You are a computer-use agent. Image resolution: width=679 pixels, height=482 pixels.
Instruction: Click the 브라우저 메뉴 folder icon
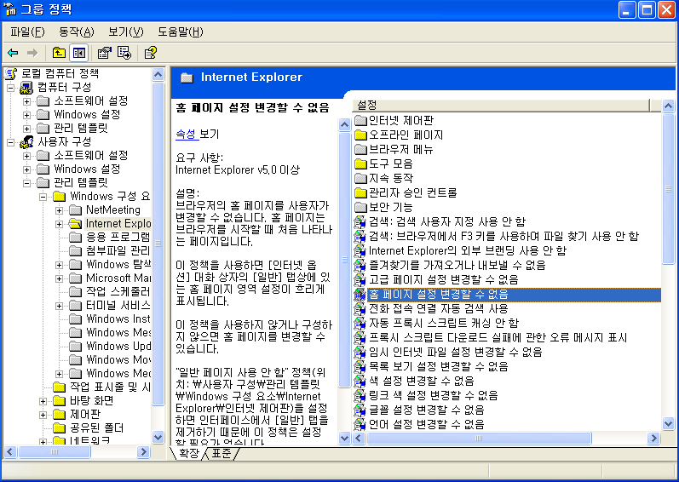(360, 150)
